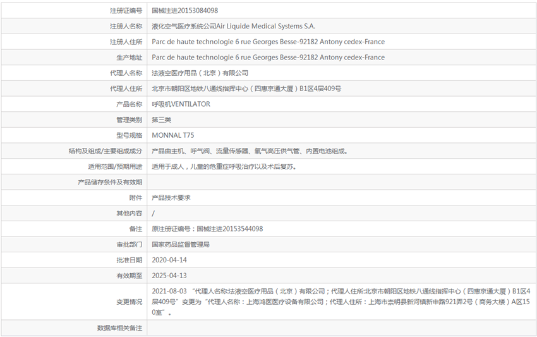The width and height of the screenshot is (537, 337).
Task: Click the label 管理类别
Action: 129,119
